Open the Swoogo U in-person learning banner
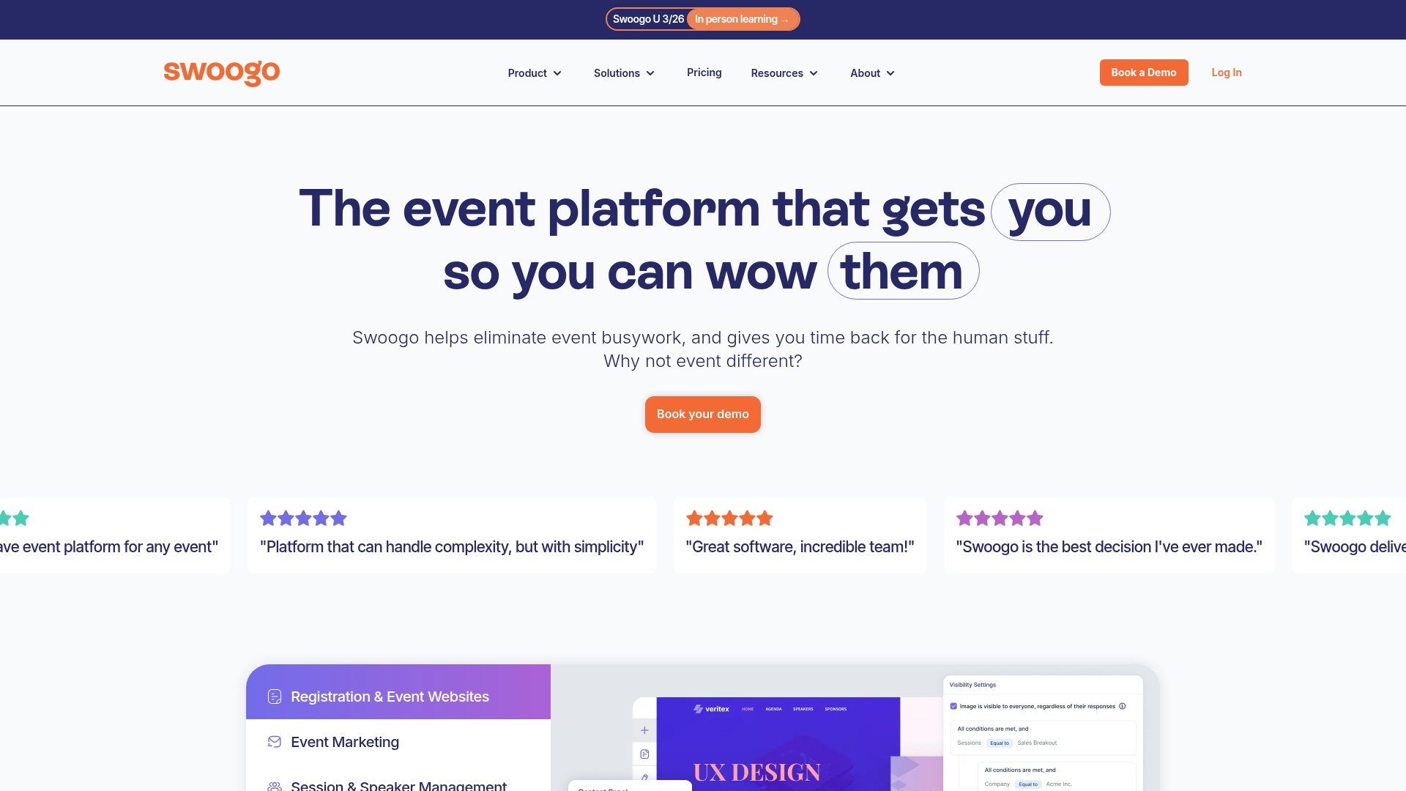Image resolution: width=1406 pixels, height=791 pixels. 742,19
